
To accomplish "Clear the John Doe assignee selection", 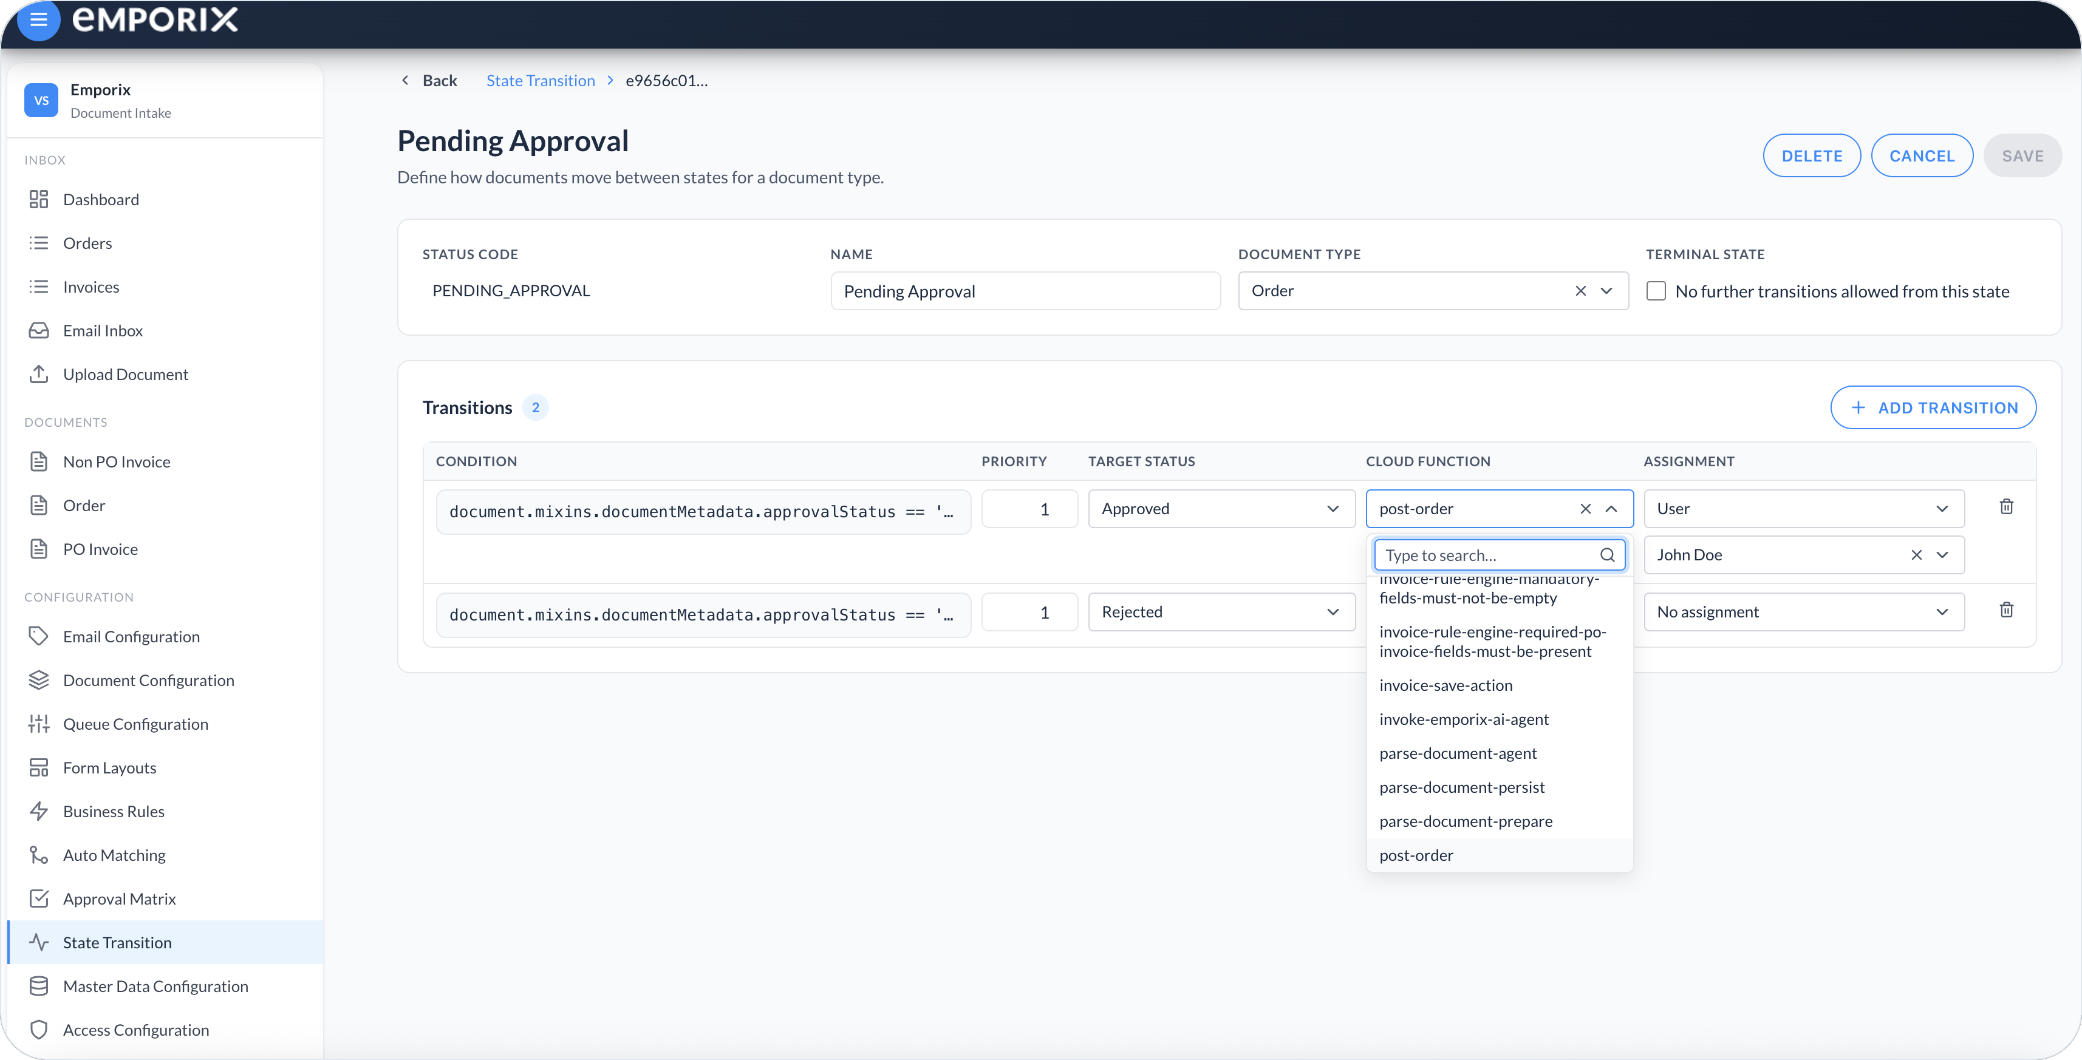I will pos(1916,555).
